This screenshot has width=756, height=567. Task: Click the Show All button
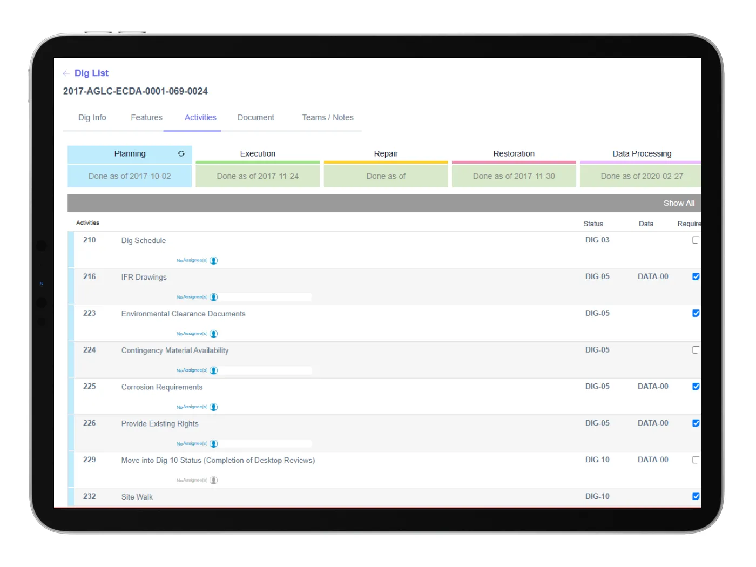679,202
